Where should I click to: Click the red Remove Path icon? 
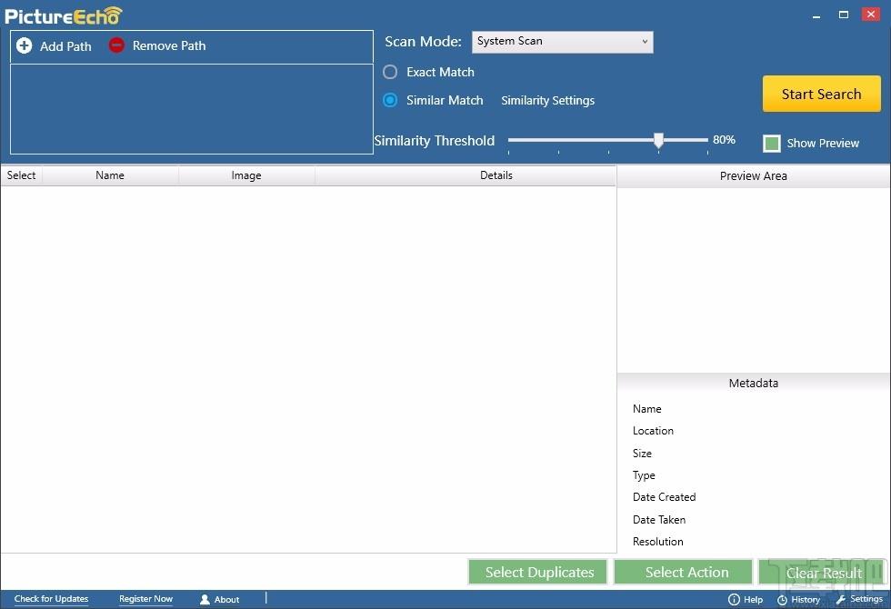(x=116, y=45)
